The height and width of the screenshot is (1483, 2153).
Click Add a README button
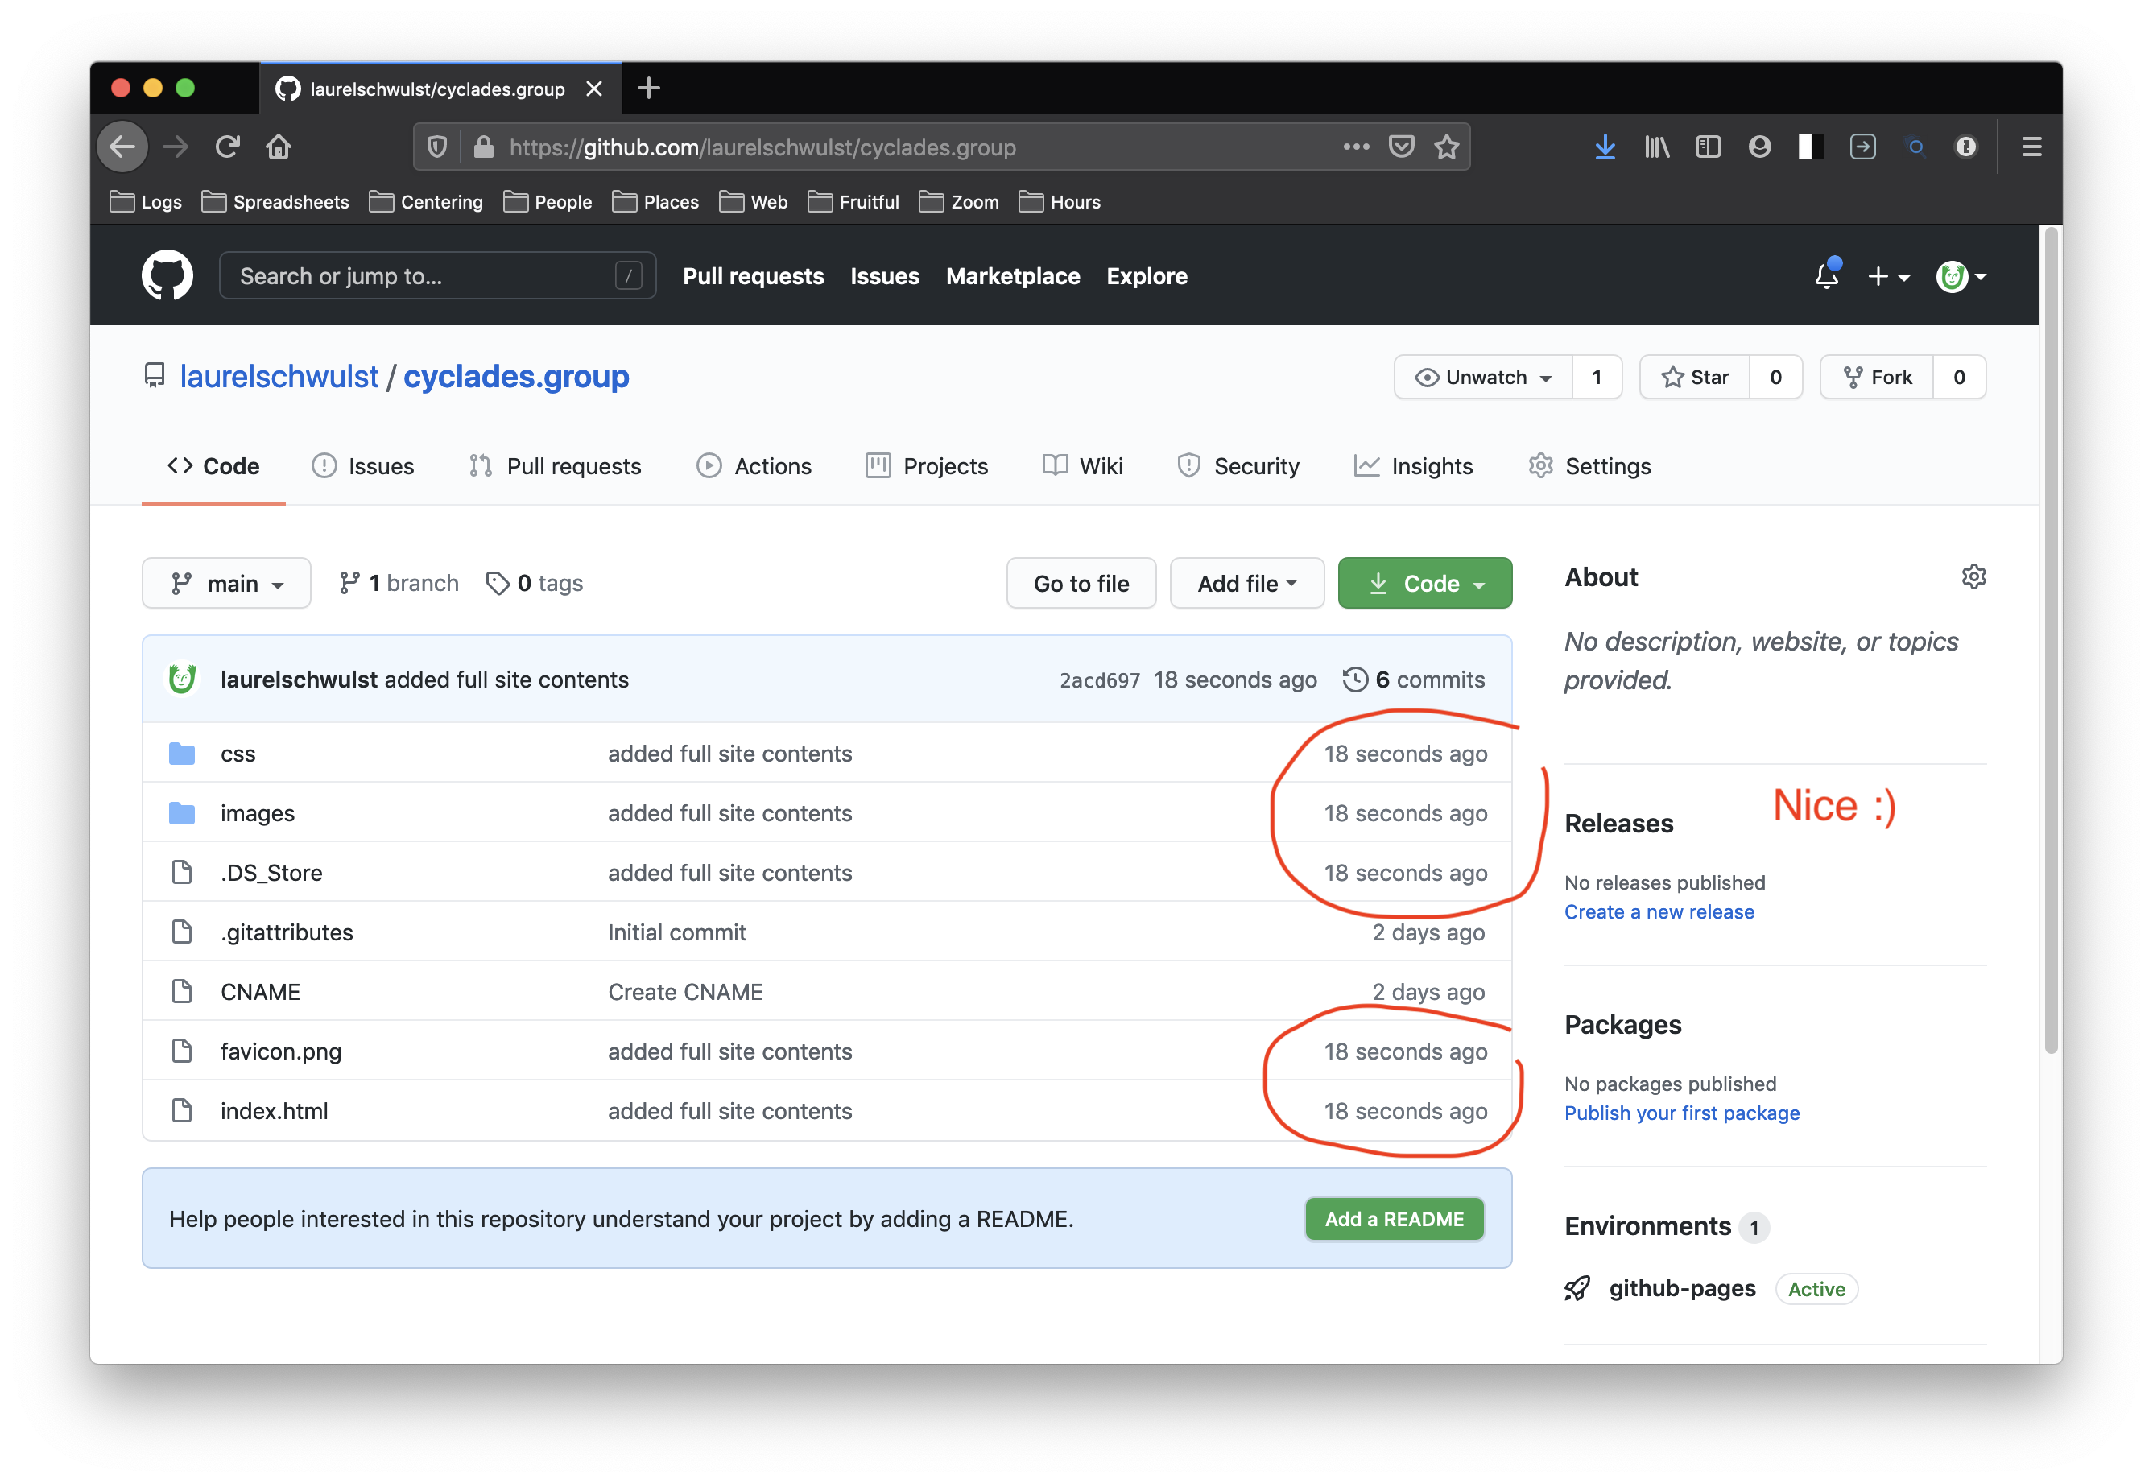click(x=1393, y=1218)
